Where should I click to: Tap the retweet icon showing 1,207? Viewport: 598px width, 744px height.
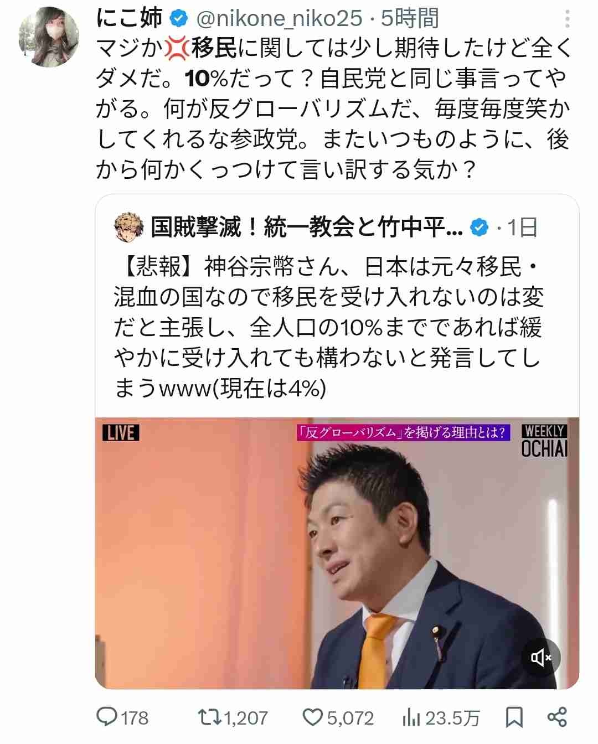pyautogui.click(x=210, y=717)
